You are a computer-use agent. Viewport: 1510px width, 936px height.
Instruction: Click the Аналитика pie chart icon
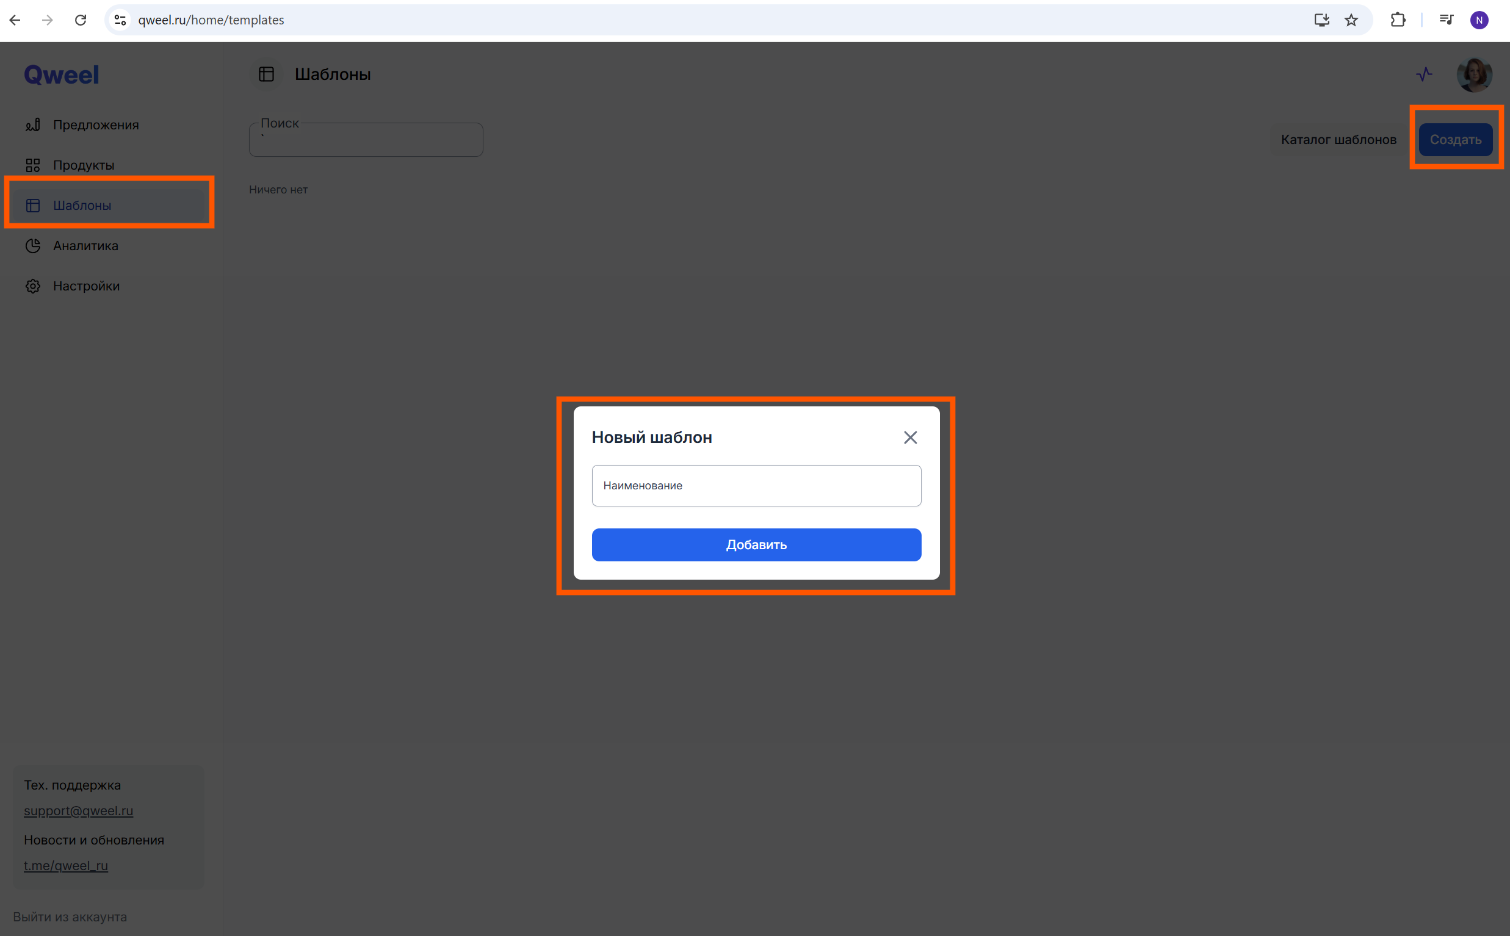click(x=33, y=246)
